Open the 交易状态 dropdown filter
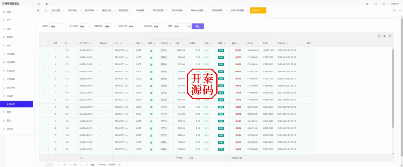The height and width of the screenshot is (167, 403). (159, 26)
